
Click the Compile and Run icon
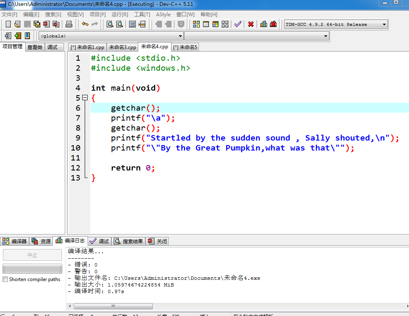pos(216,24)
